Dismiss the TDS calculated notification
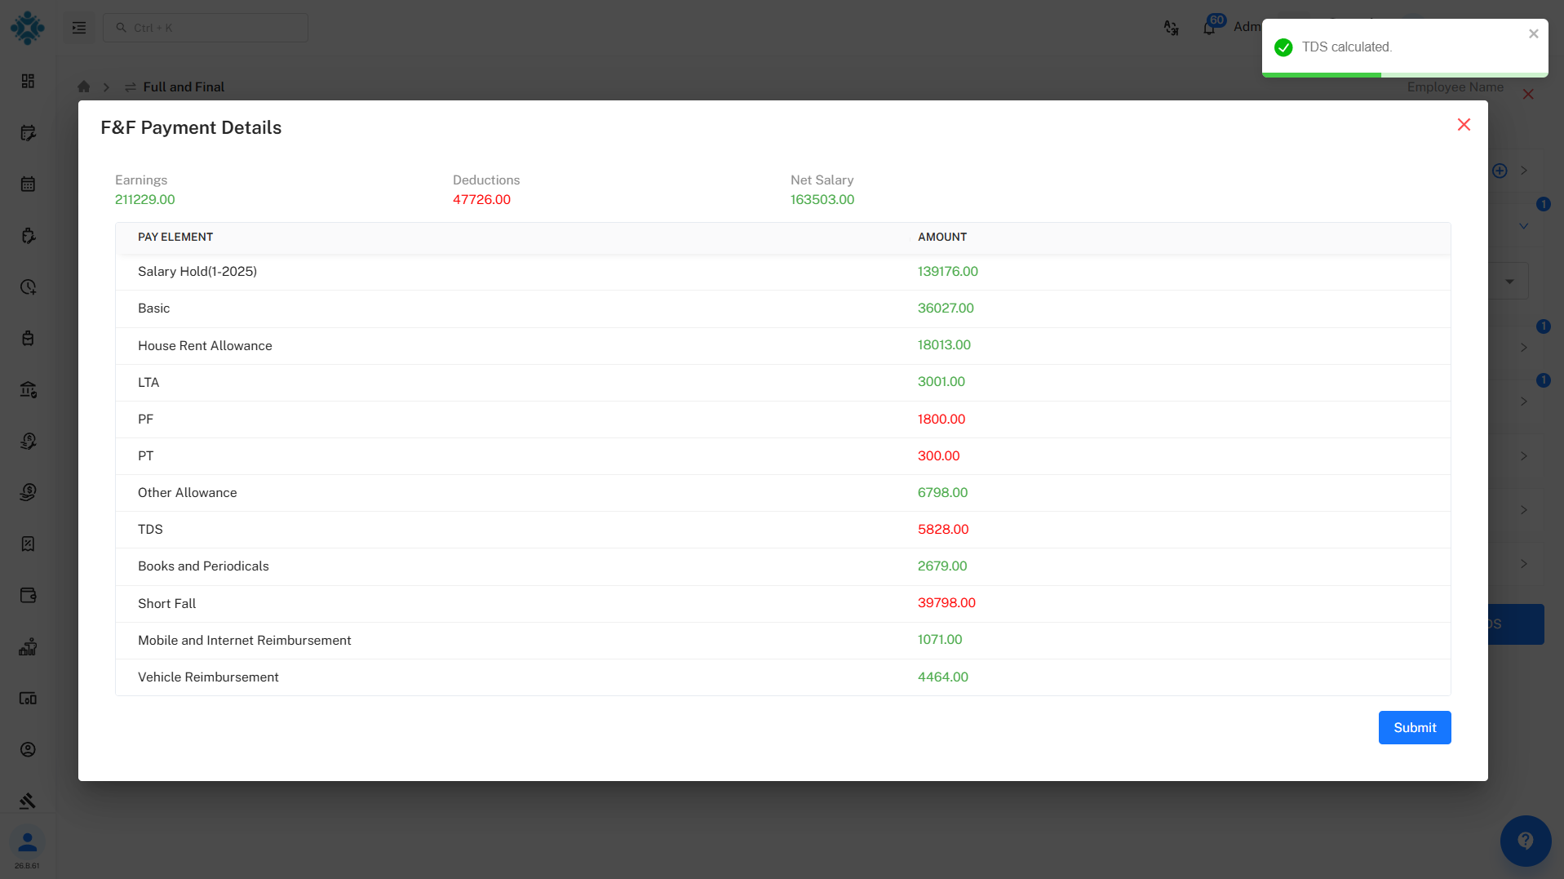1564x879 pixels. click(x=1533, y=33)
